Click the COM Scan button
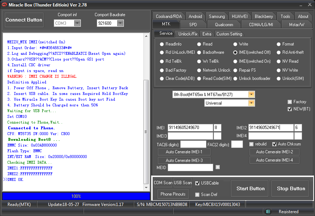This screenshot has width=315, height=216. 163,183
